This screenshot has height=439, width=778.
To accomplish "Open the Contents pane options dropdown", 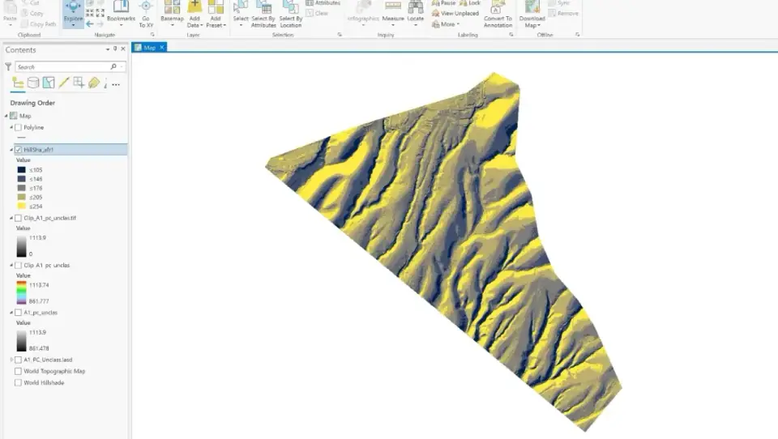I will point(108,49).
